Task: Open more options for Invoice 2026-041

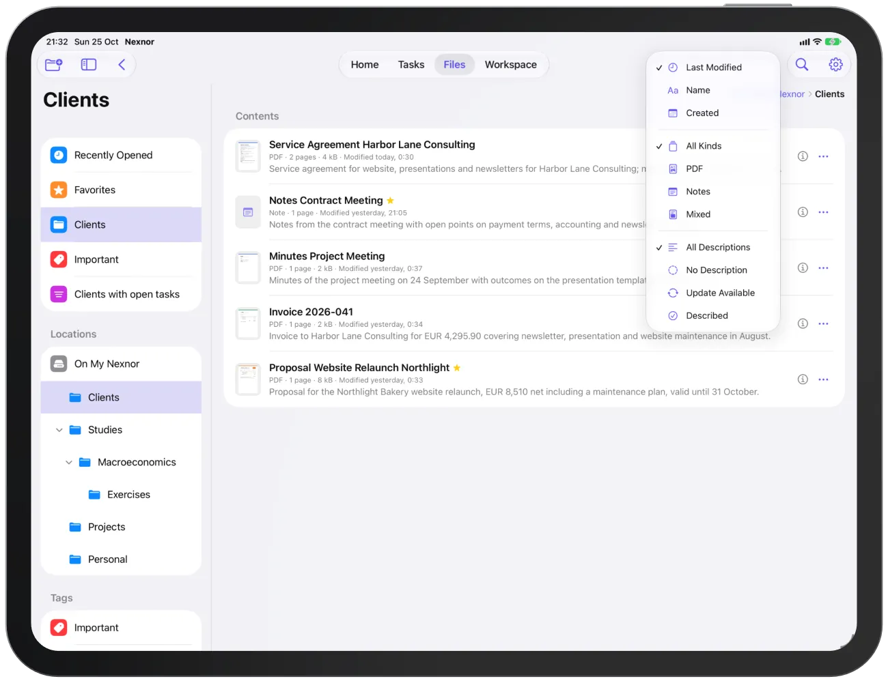Action: tap(823, 323)
